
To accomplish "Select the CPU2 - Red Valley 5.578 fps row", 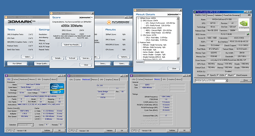I will (157, 40).
